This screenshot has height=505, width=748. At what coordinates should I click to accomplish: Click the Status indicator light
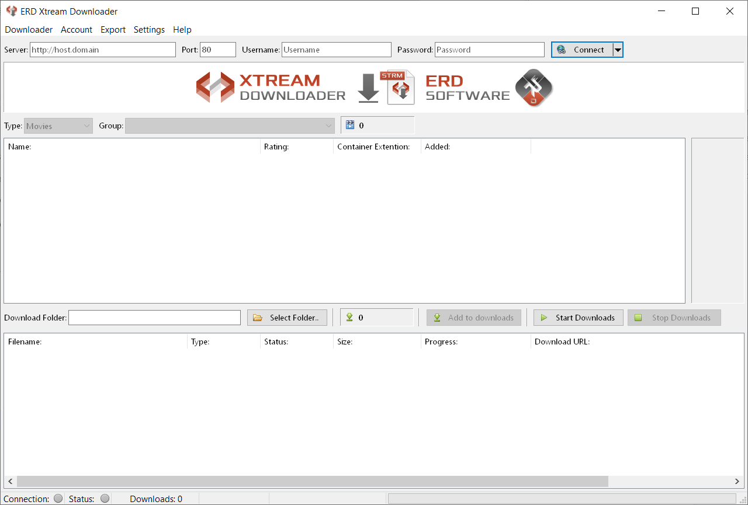pyautogui.click(x=105, y=499)
